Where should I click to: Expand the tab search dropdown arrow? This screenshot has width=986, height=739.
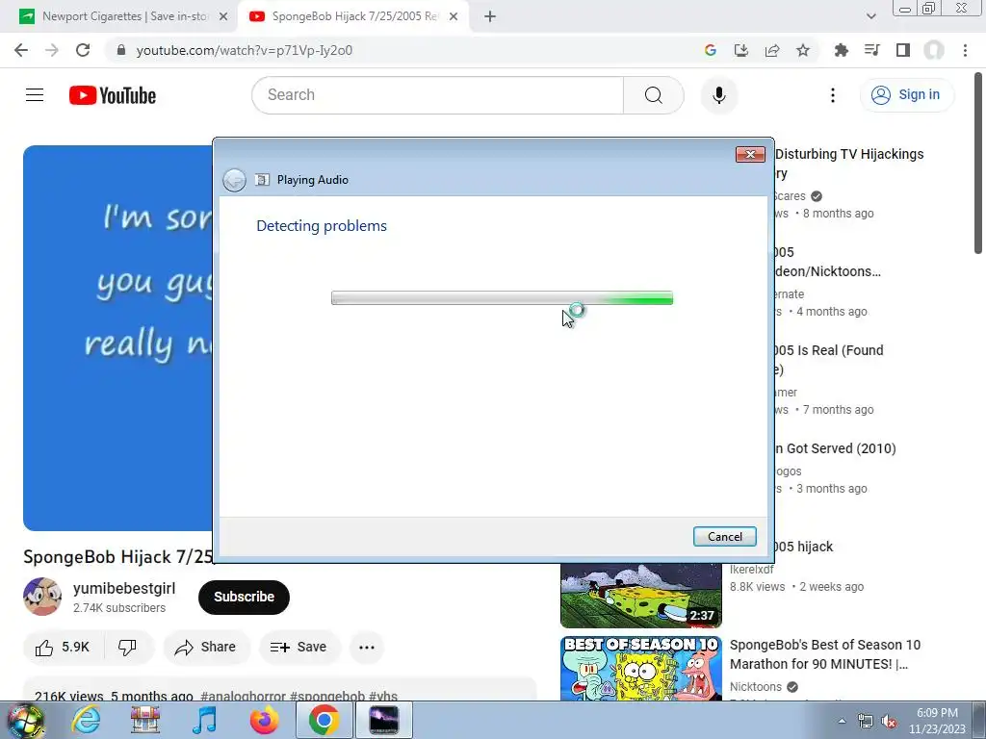(x=870, y=16)
